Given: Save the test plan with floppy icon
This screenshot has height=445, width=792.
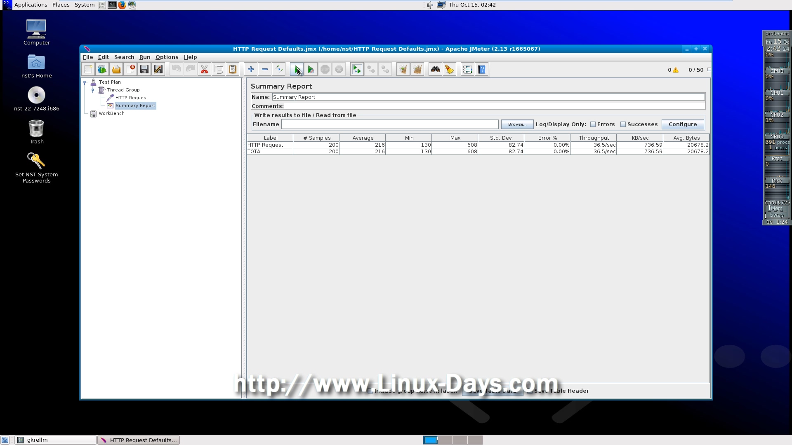Looking at the screenshot, I should (x=144, y=70).
